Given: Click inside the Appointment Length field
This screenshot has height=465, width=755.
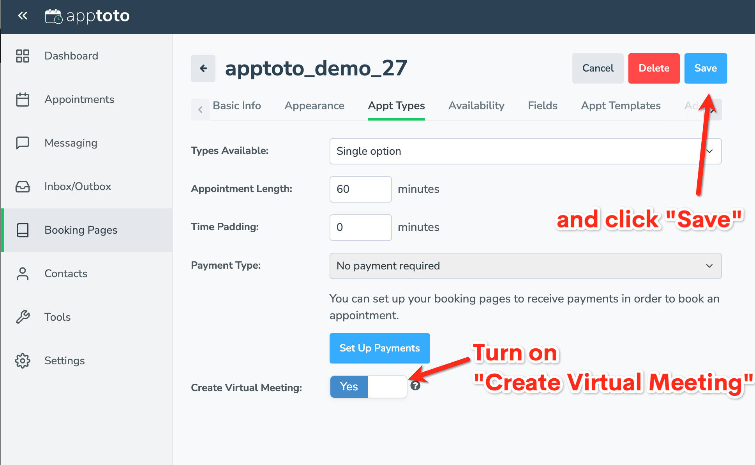Looking at the screenshot, I should (360, 189).
